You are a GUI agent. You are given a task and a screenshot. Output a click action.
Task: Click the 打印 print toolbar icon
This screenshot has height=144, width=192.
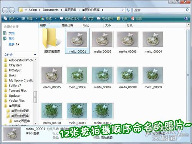click(x=84, y=18)
